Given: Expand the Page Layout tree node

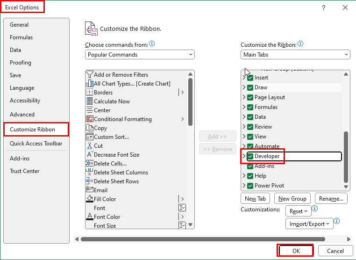Looking at the screenshot, I should tap(244, 97).
